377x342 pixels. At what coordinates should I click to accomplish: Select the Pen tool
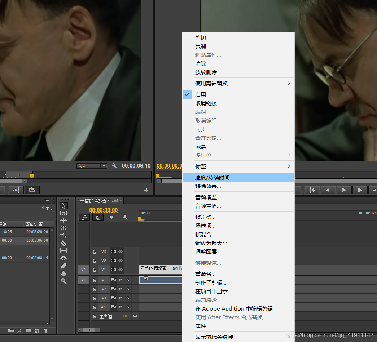point(64,266)
